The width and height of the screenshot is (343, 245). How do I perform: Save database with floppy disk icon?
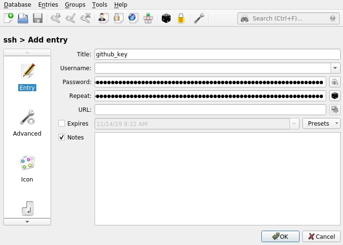pyautogui.click(x=38, y=18)
